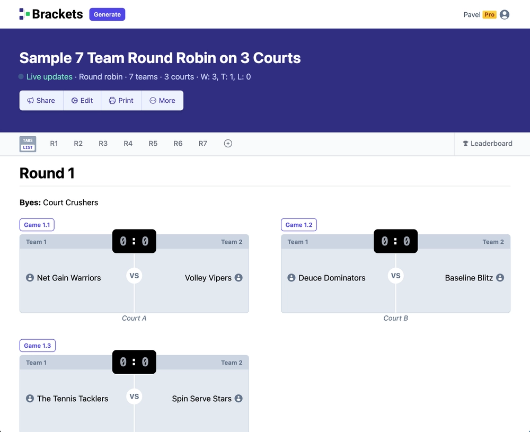Expand the More options menu
Image resolution: width=530 pixels, height=432 pixels.
pyautogui.click(x=163, y=100)
